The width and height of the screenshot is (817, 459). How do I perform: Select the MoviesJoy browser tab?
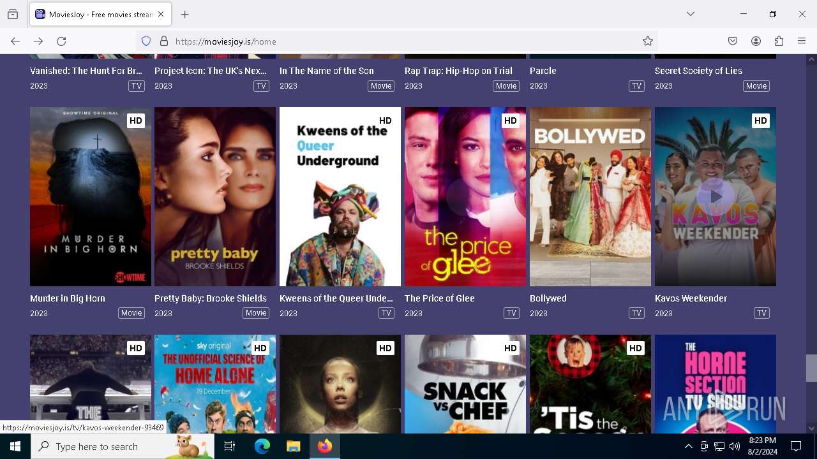pos(100,14)
